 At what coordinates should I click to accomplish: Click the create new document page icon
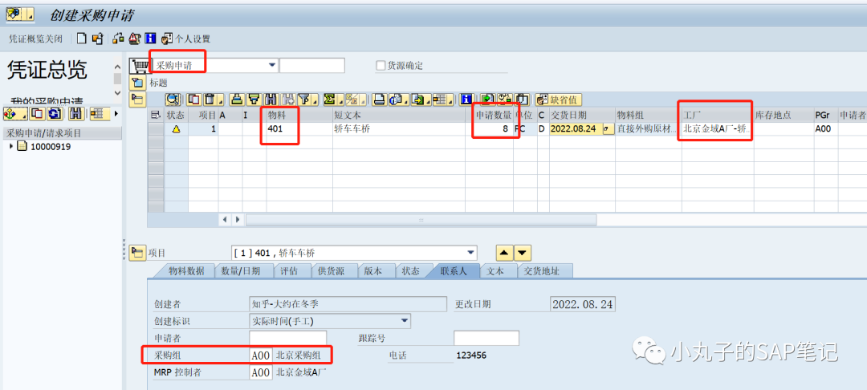point(82,39)
